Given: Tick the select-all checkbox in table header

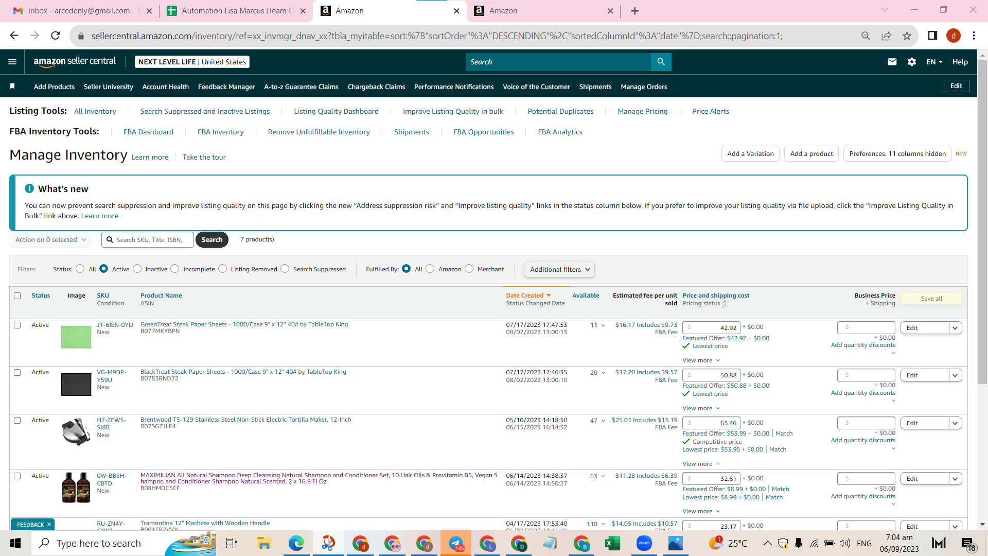Looking at the screenshot, I should click(17, 296).
